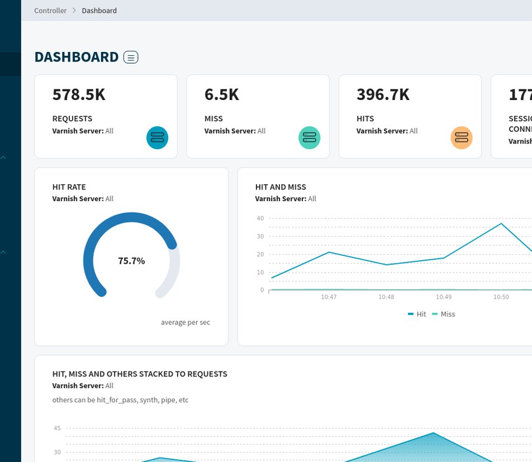Select the highlighted active item in the sidebar
This screenshot has height=462, width=532.
(10, 64)
